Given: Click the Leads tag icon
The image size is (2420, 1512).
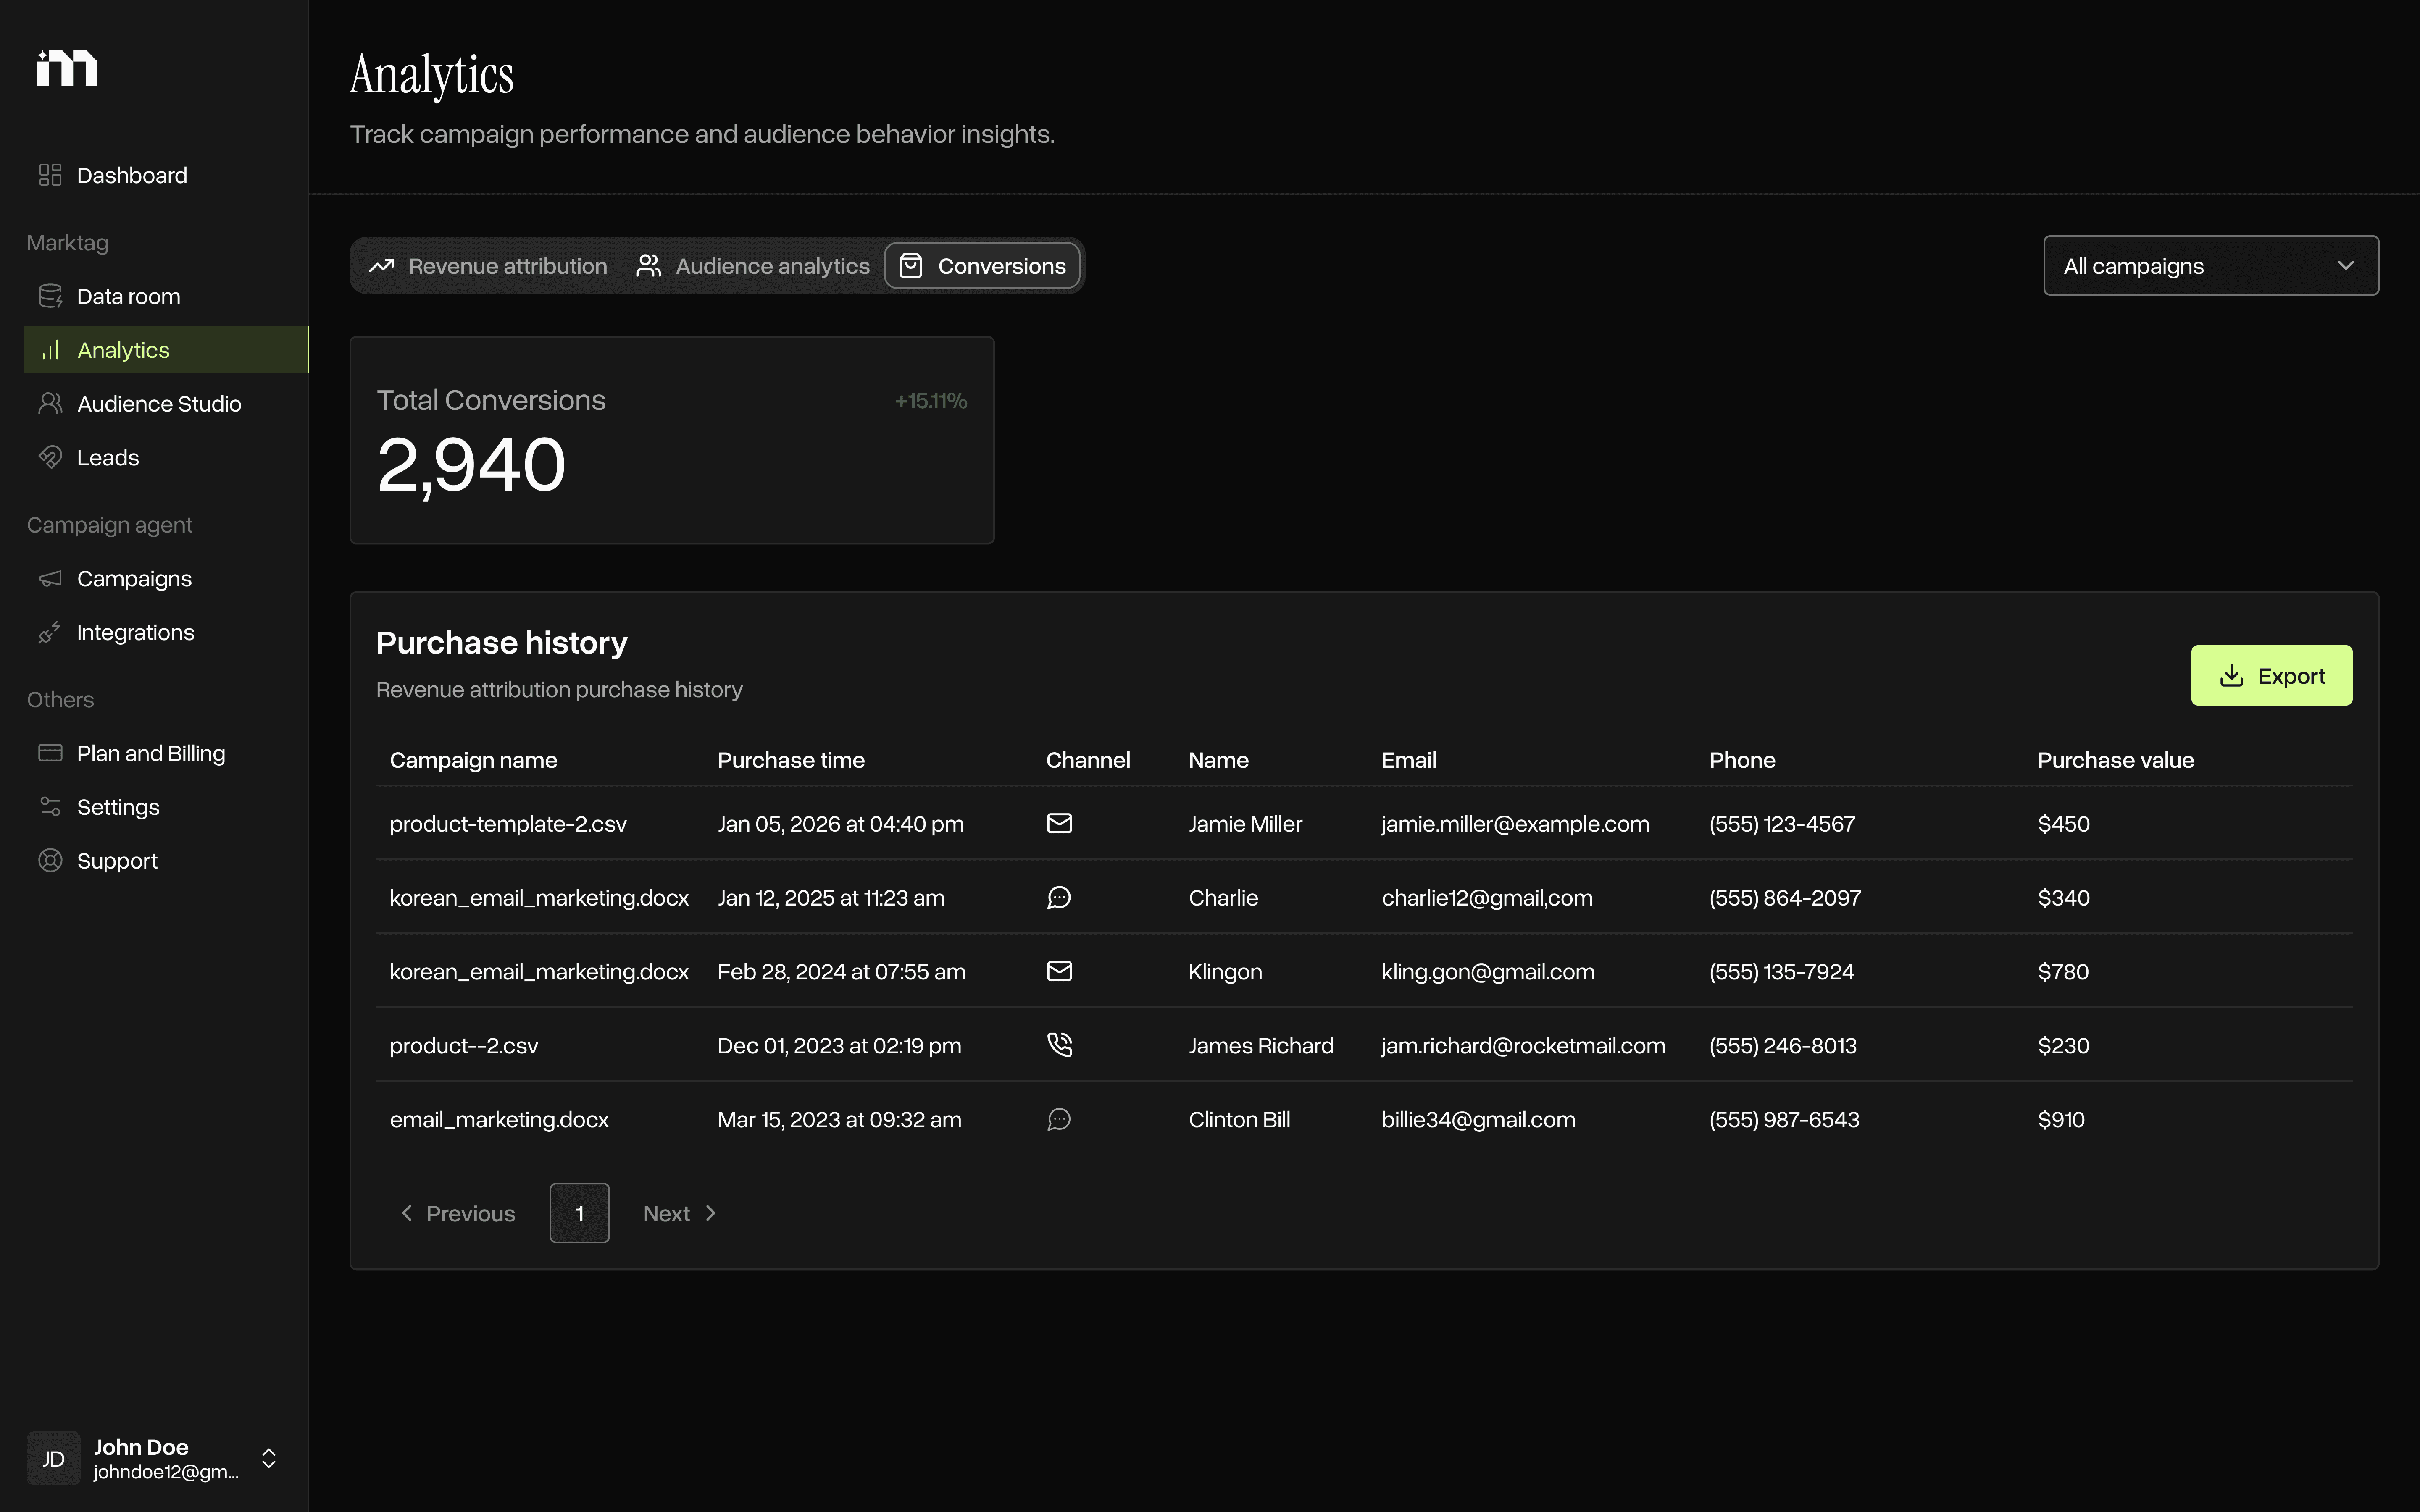Looking at the screenshot, I should [50, 457].
